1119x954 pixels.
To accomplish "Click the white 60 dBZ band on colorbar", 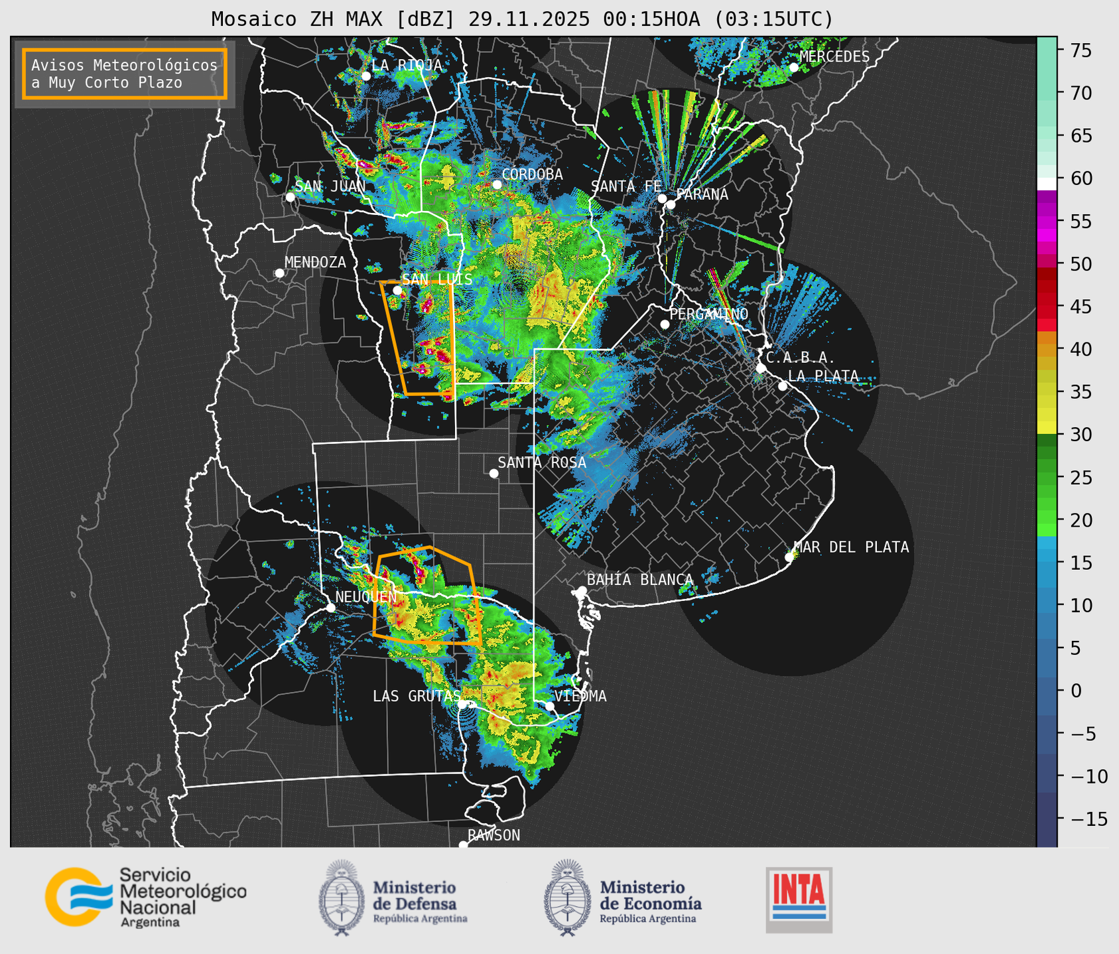I will click(x=1047, y=184).
